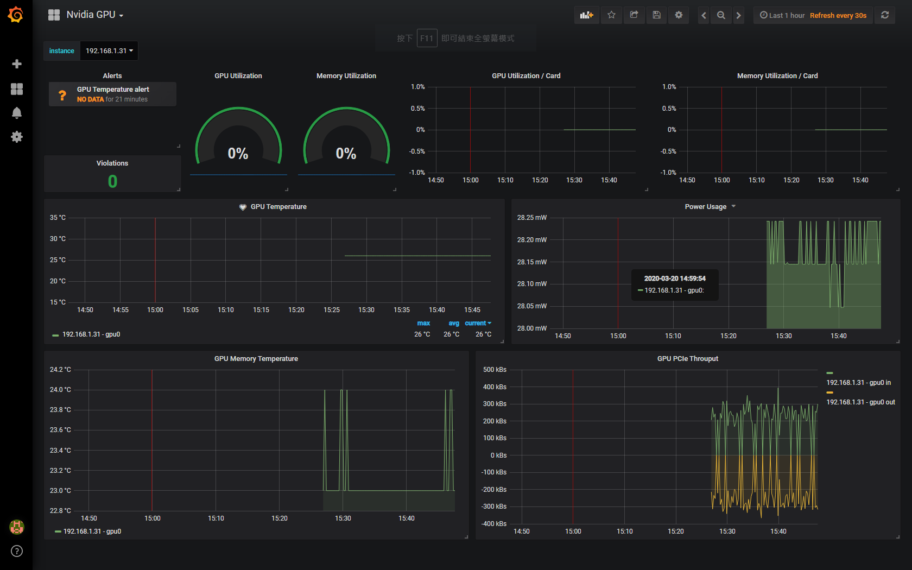Open Configuration gear in left sidebar

[x=17, y=137]
